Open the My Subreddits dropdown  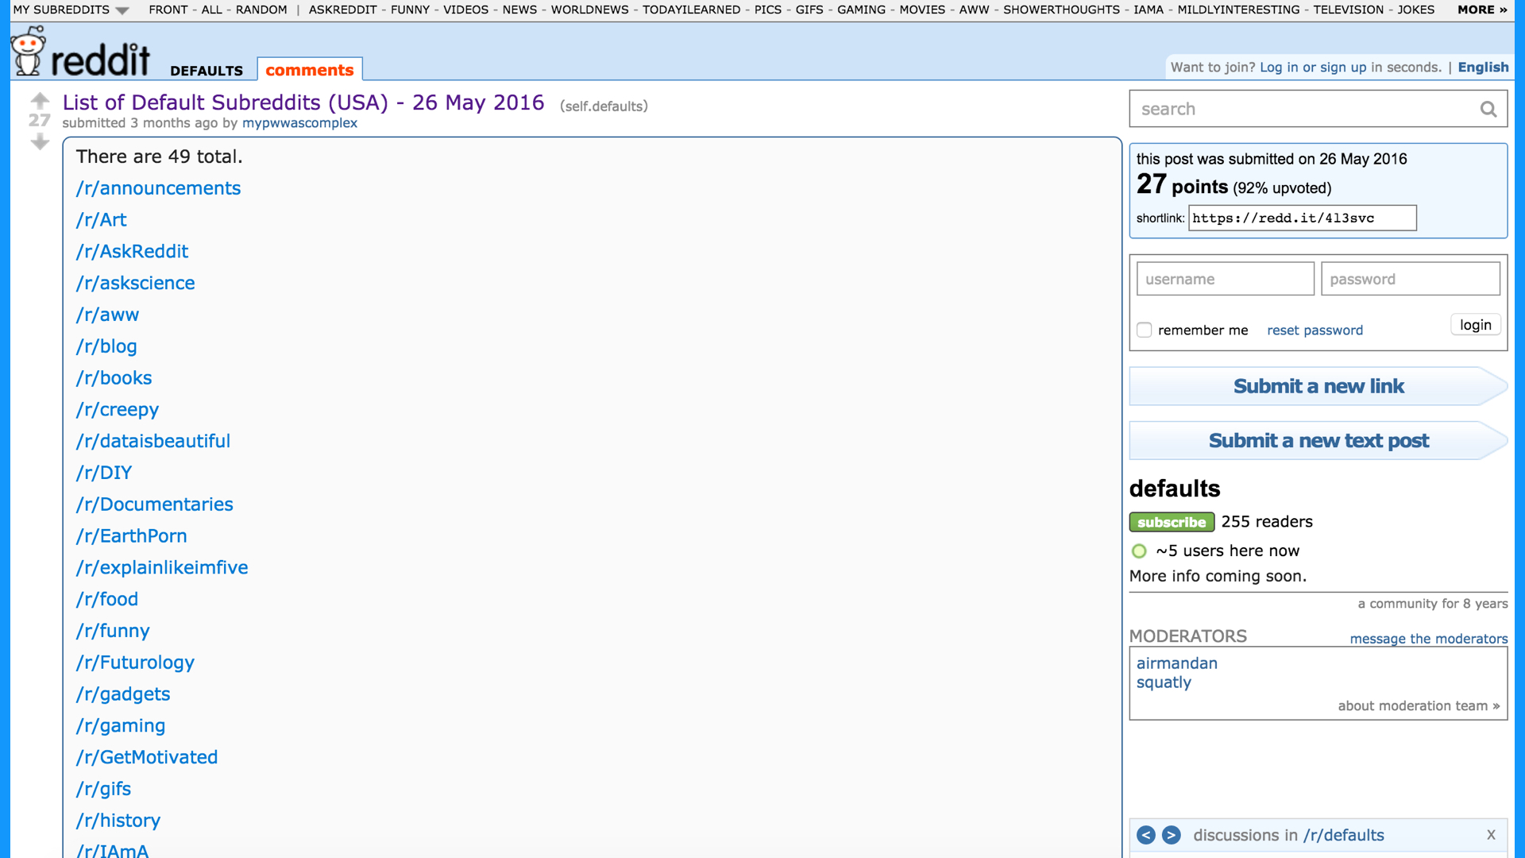pyautogui.click(x=71, y=10)
